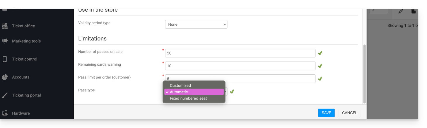Click the Remaining cards warning field
Viewport: 427px width, 128px height.
(240, 66)
